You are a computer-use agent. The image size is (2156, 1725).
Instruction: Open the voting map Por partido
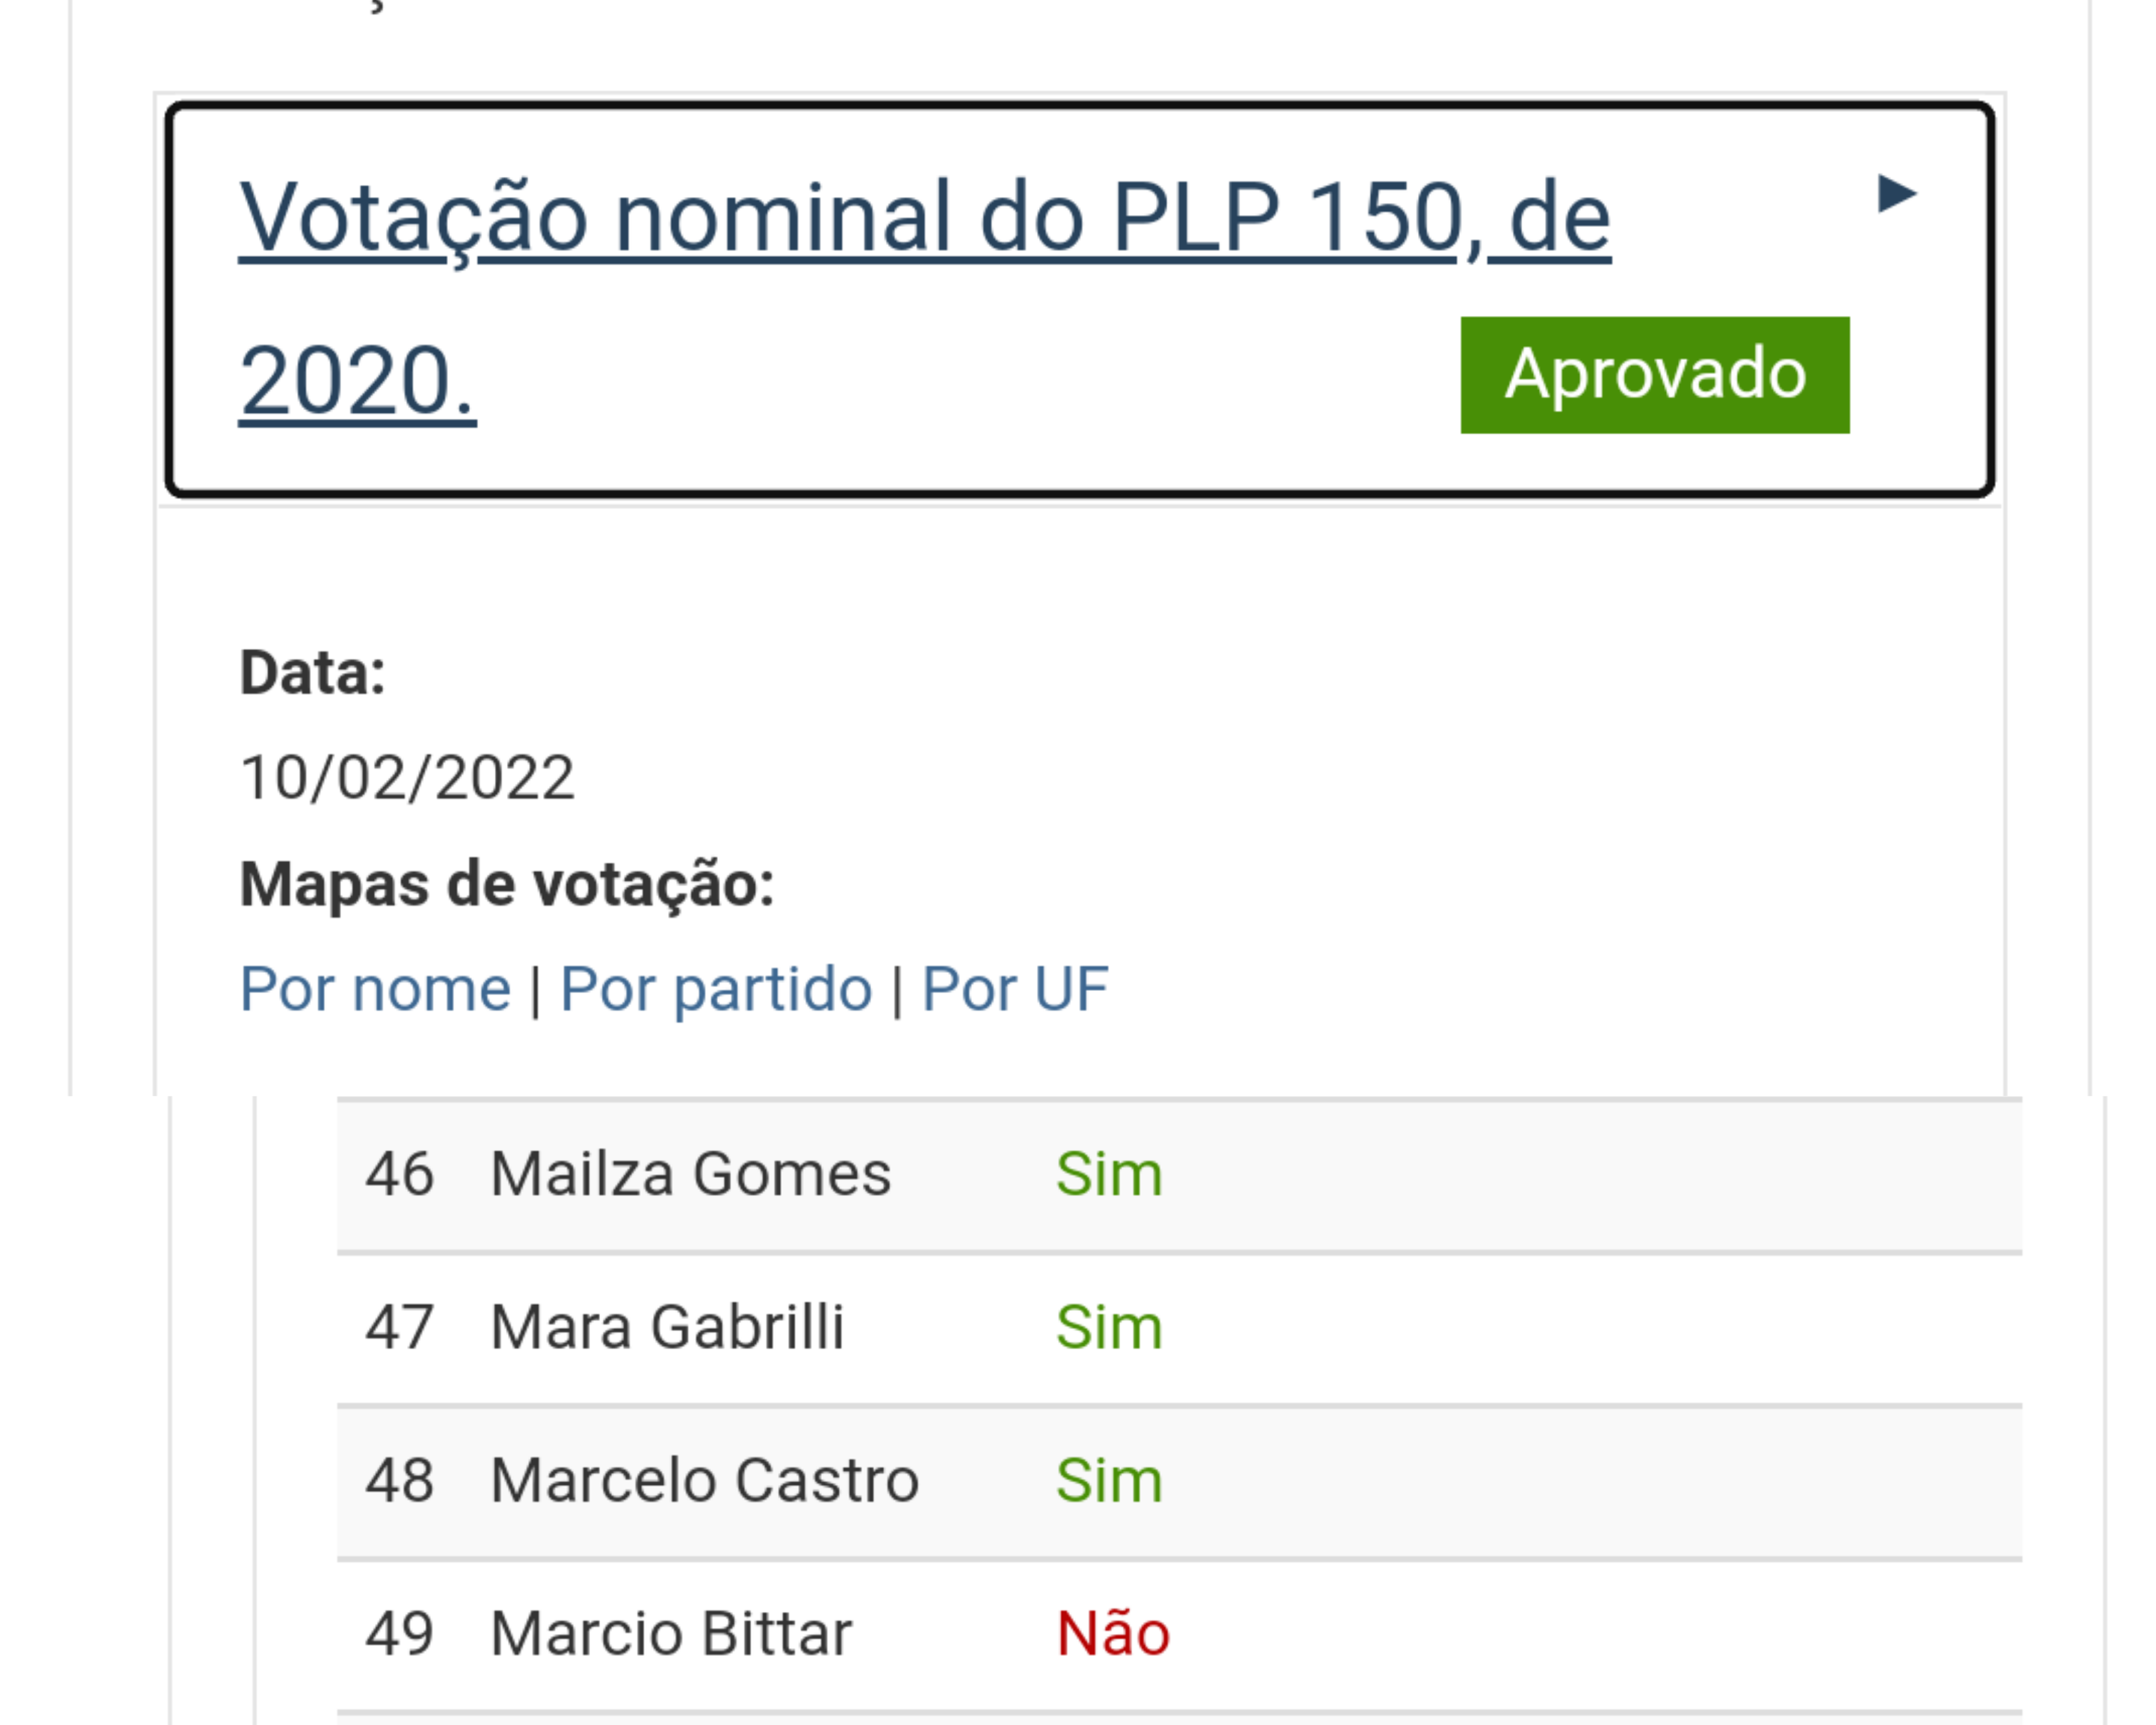pos(716,989)
